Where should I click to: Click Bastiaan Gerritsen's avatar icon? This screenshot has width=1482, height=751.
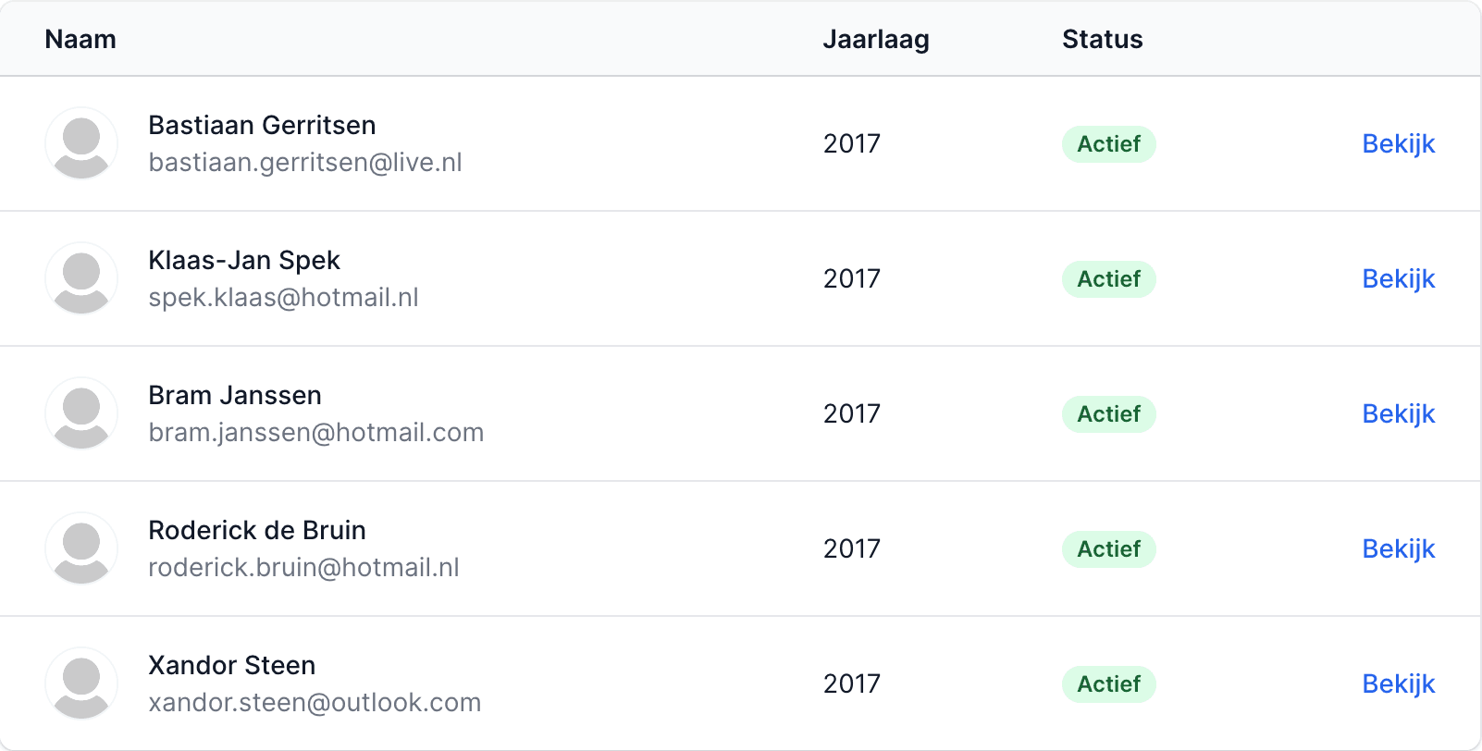(81, 143)
